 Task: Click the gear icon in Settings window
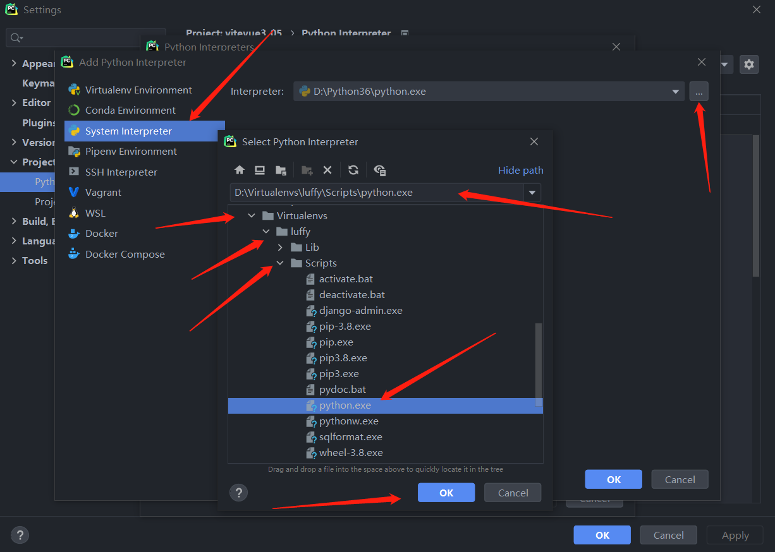pyautogui.click(x=749, y=64)
